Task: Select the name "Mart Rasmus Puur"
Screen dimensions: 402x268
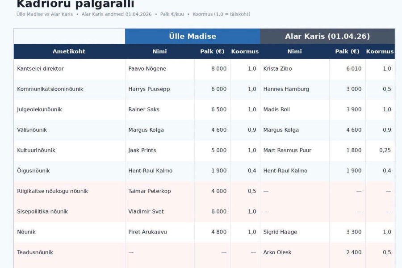Action: [287, 150]
